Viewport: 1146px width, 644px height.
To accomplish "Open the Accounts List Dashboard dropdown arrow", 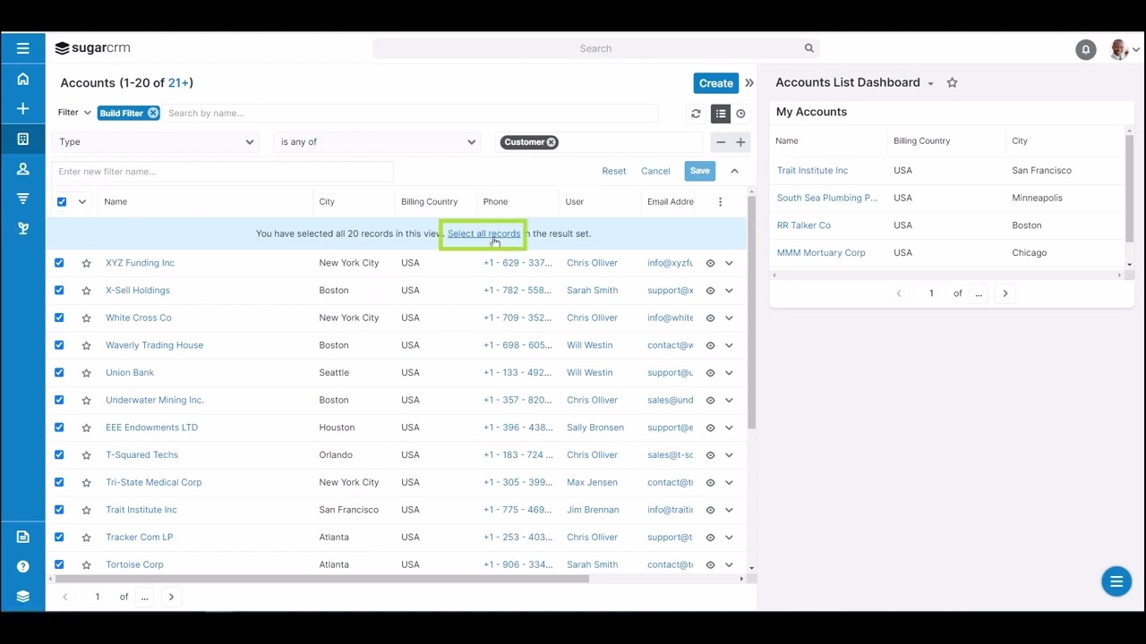I will point(930,83).
